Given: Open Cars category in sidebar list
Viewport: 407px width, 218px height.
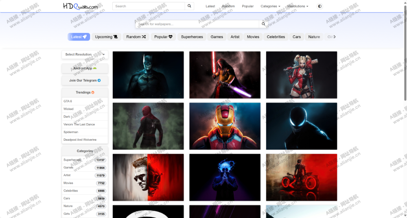Looking at the screenshot, I should 85,198.
